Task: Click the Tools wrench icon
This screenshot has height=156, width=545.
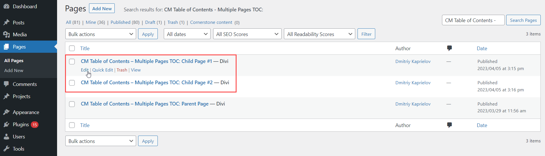Action: 6,149
